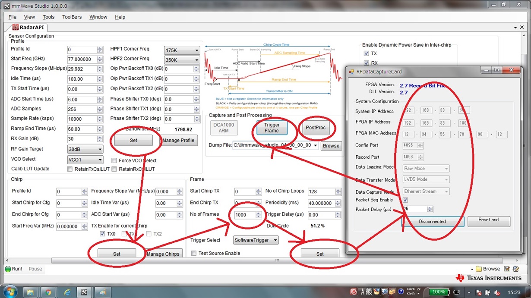Click Manage Chirps button
The image size is (531, 298).
coord(163,254)
